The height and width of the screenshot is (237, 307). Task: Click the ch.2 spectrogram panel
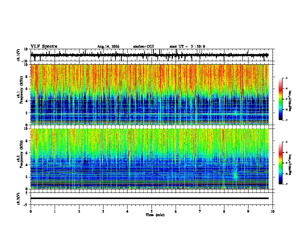tap(149, 159)
